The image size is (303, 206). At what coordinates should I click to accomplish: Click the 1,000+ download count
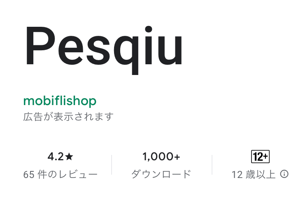[161, 157]
